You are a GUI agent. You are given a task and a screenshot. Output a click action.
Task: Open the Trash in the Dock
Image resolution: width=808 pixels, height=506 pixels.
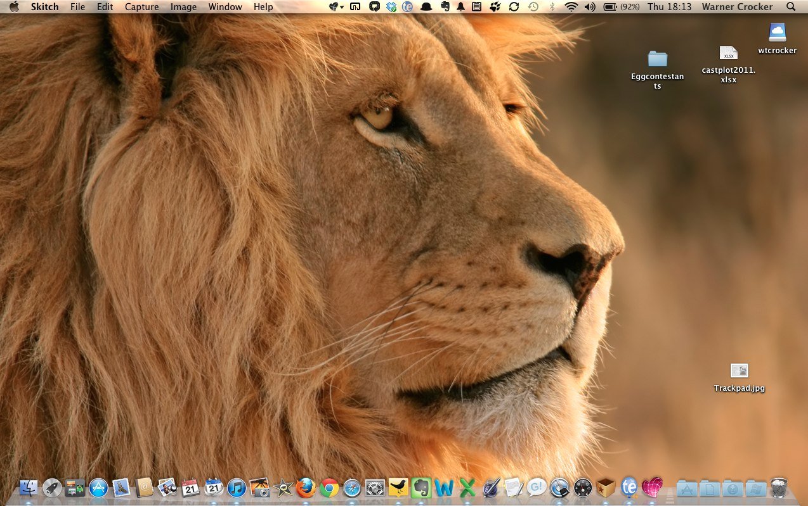point(779,488)
